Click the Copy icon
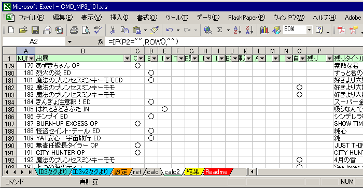The height and width of the screenshot is (188, 363). [x=124, y=30]
